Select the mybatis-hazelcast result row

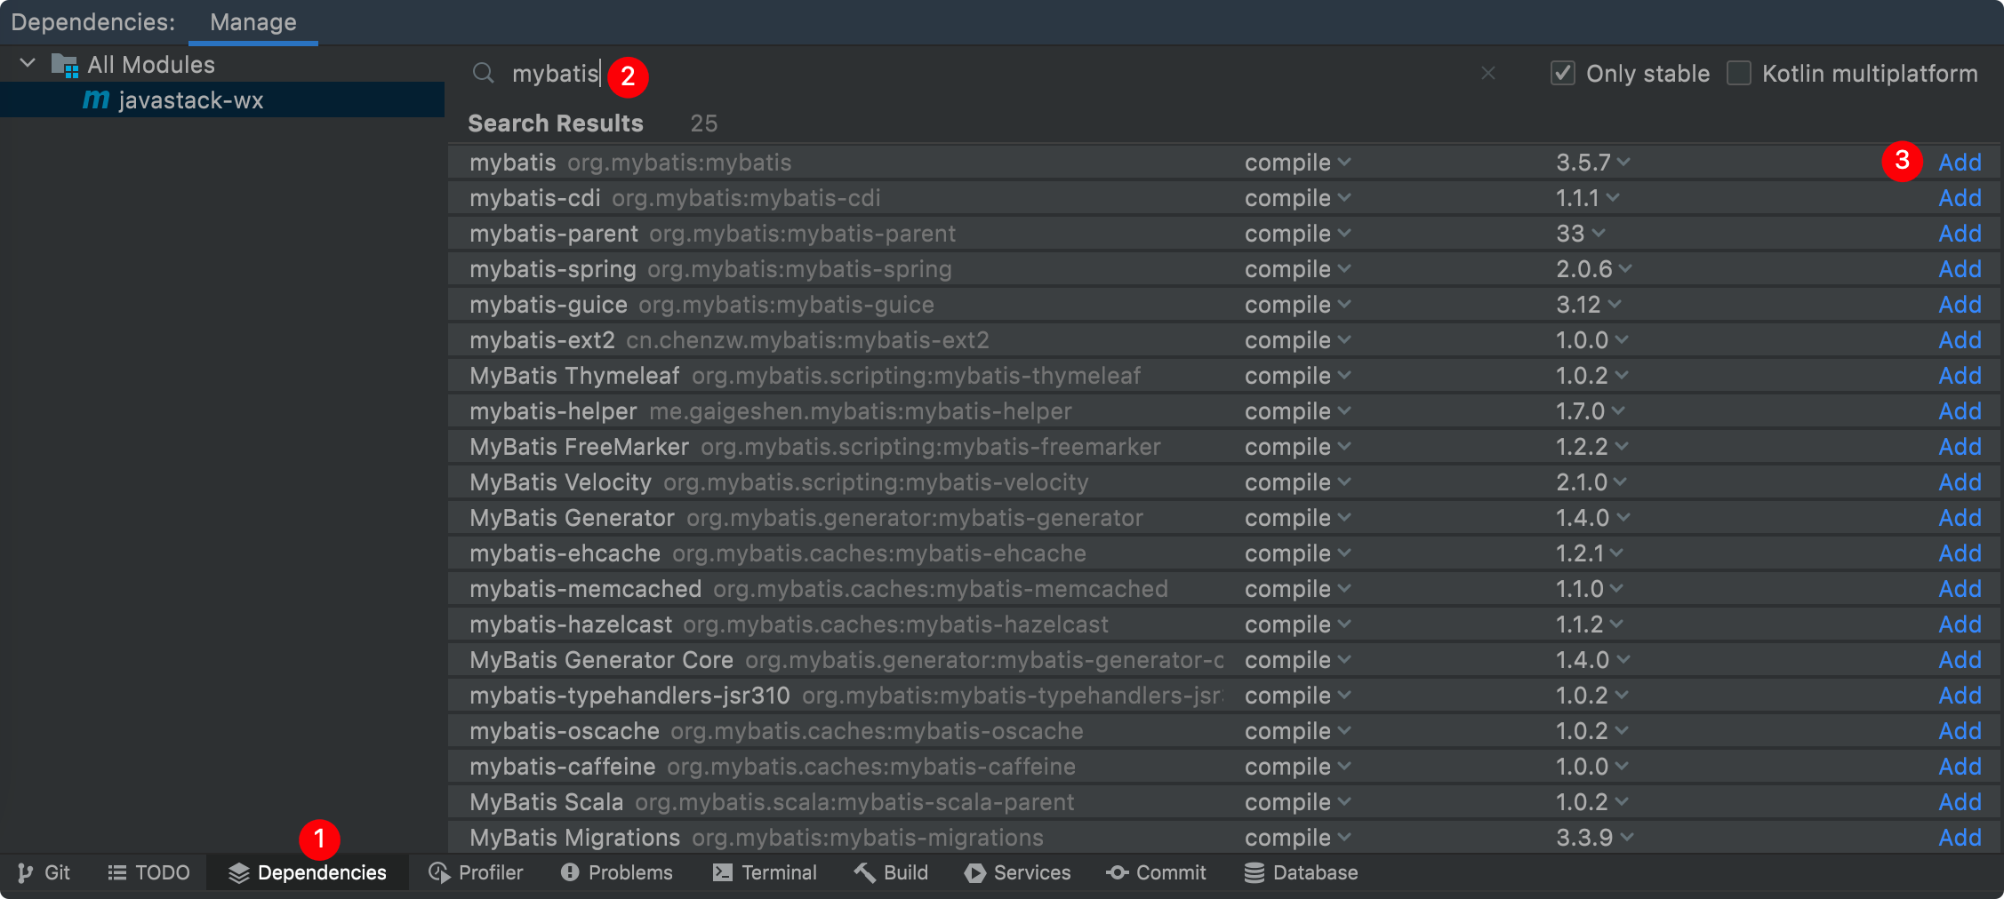pos(1223,625)
